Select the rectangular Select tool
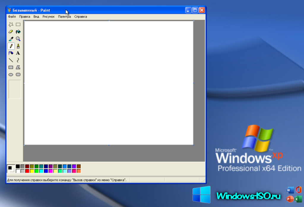The width and height of the screenshot is (304, 207). pyautogui.click(x=18, y=24)
